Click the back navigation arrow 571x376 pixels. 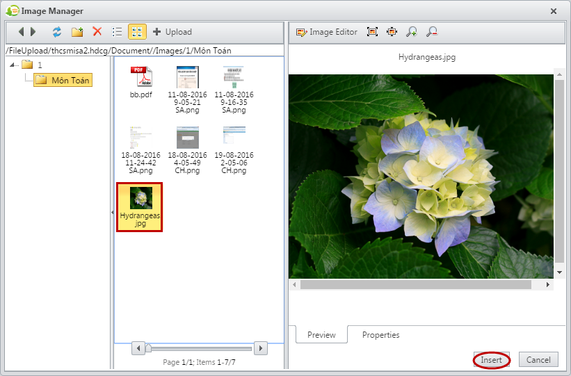coord(21,32)
